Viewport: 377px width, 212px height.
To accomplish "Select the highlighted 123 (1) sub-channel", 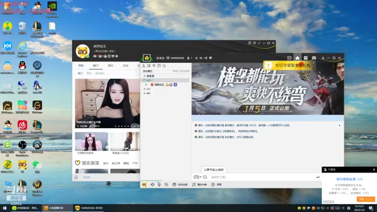I will click(164, 80).
